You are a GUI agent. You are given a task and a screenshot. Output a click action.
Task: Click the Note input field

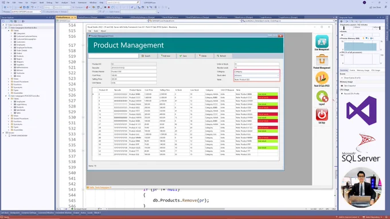coord(256,79)
